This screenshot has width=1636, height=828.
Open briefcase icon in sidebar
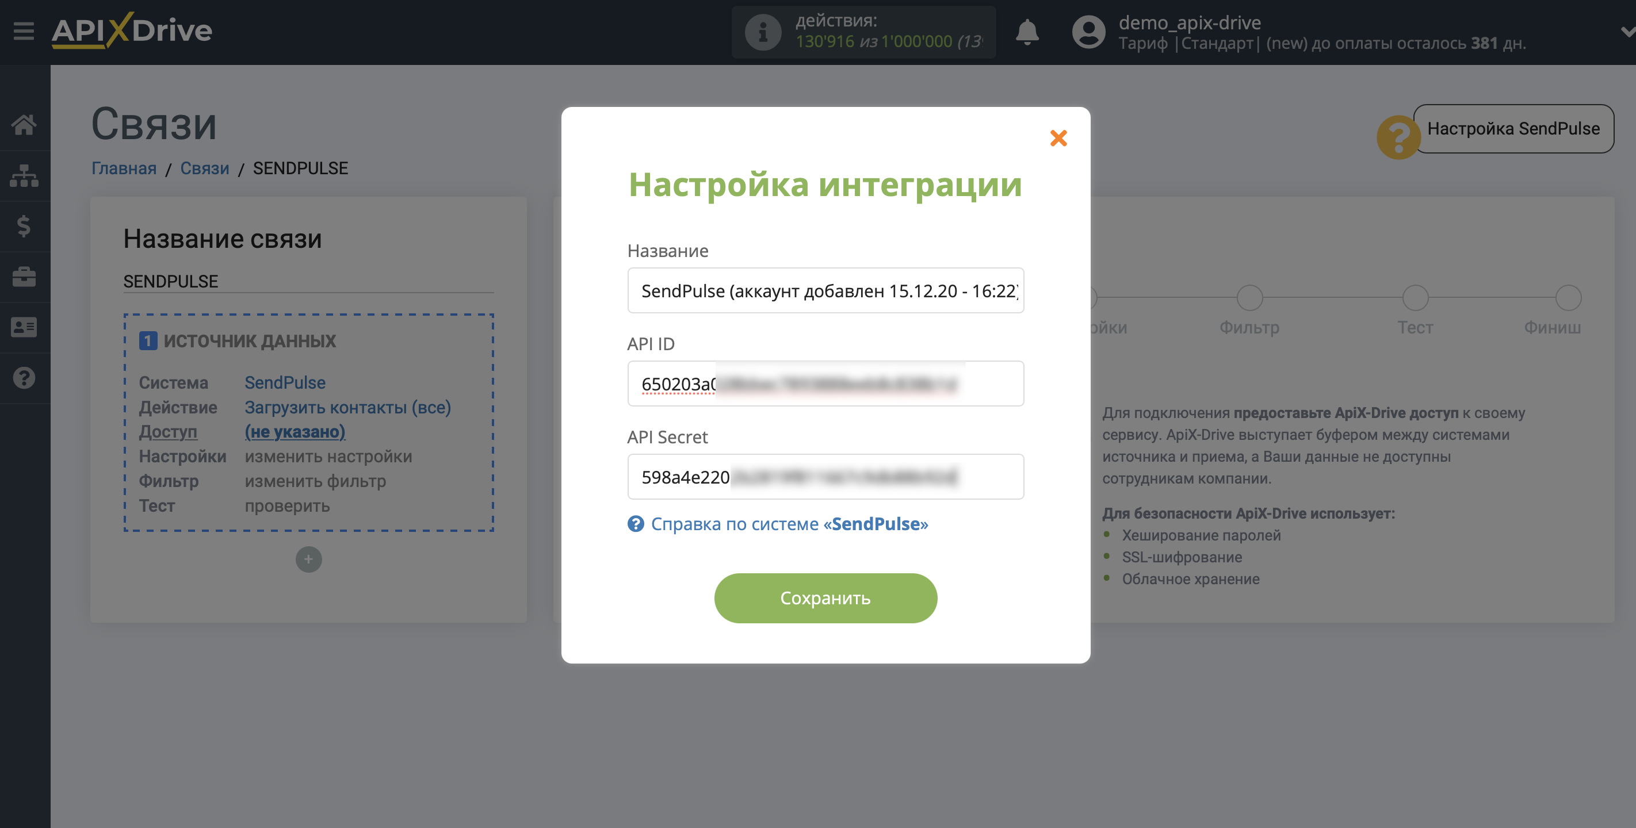coord(24,277)
